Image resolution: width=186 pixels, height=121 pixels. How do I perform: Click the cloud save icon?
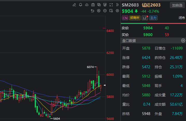click(x=87, y=5)
